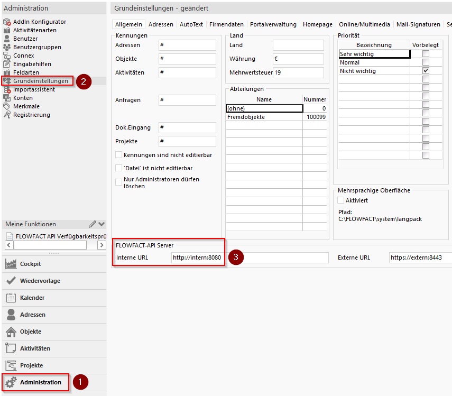Click the Anfragen Kennungen field
The width and height of the screenshot is (452, 396).
tap(187, 100)
